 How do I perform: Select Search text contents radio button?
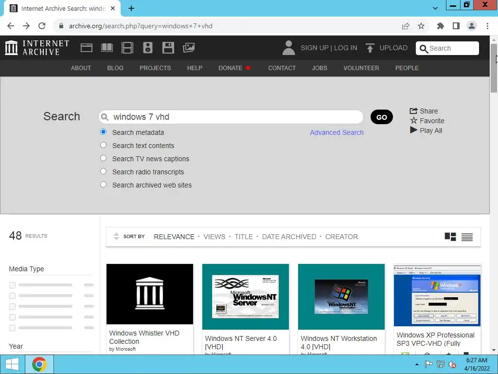[103, 145]
